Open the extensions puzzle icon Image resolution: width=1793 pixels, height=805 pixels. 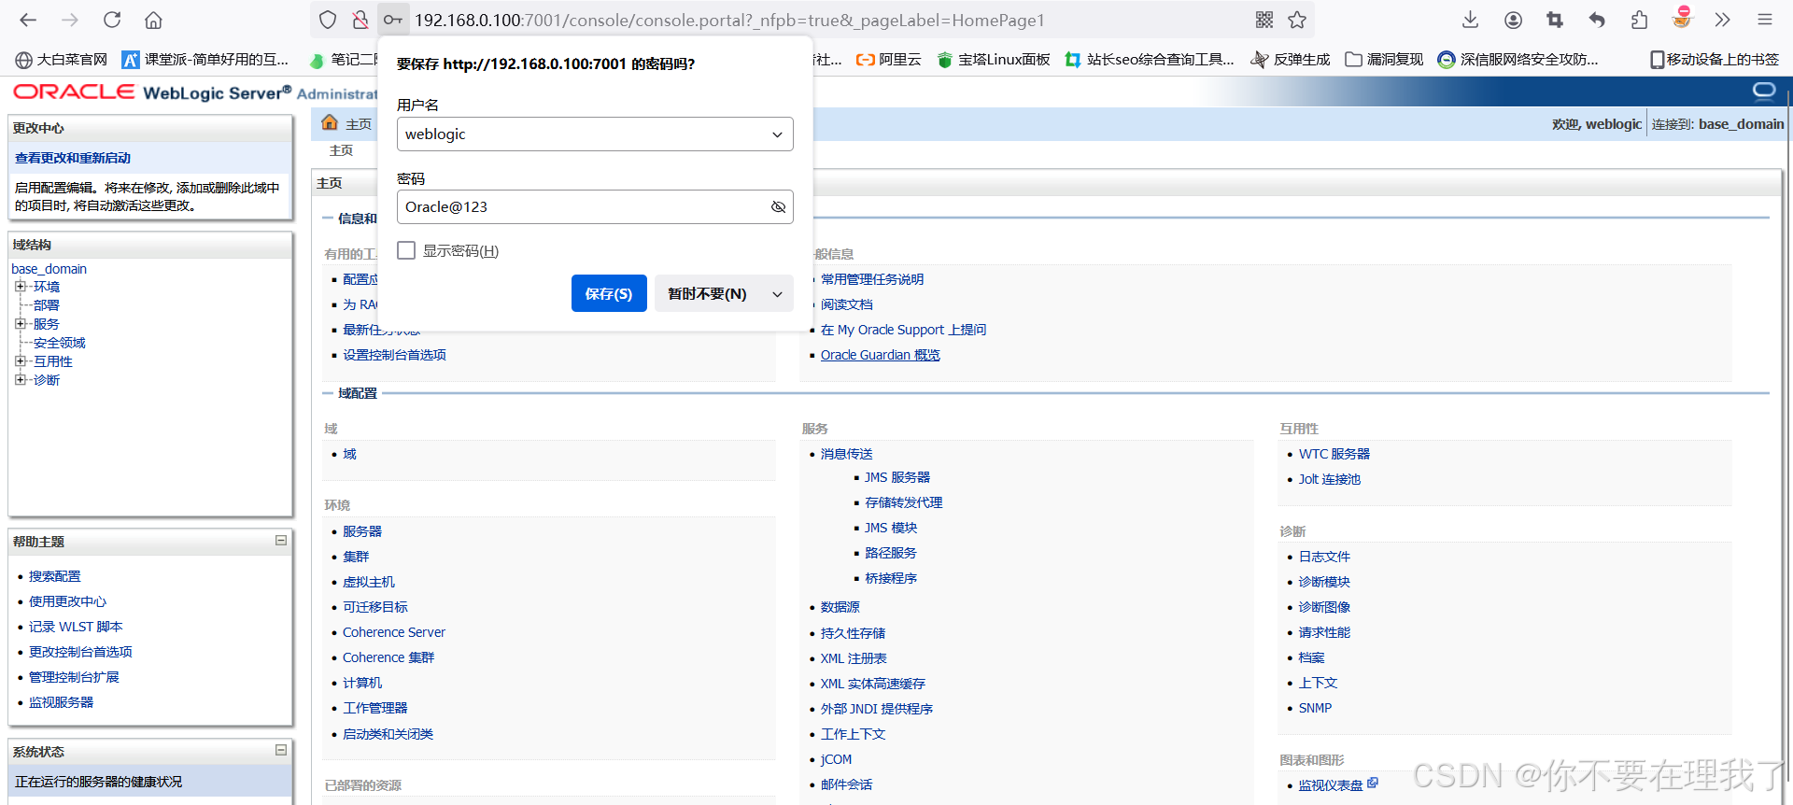click(x=1639, y=20)
